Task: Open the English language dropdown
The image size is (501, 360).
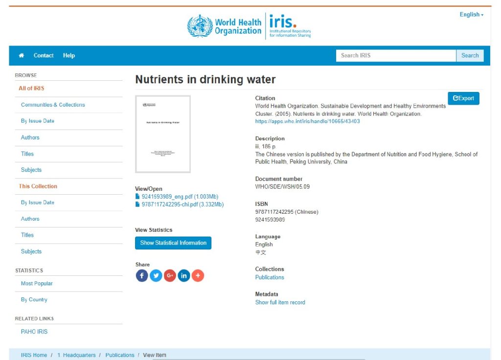Action: (471, 14)
